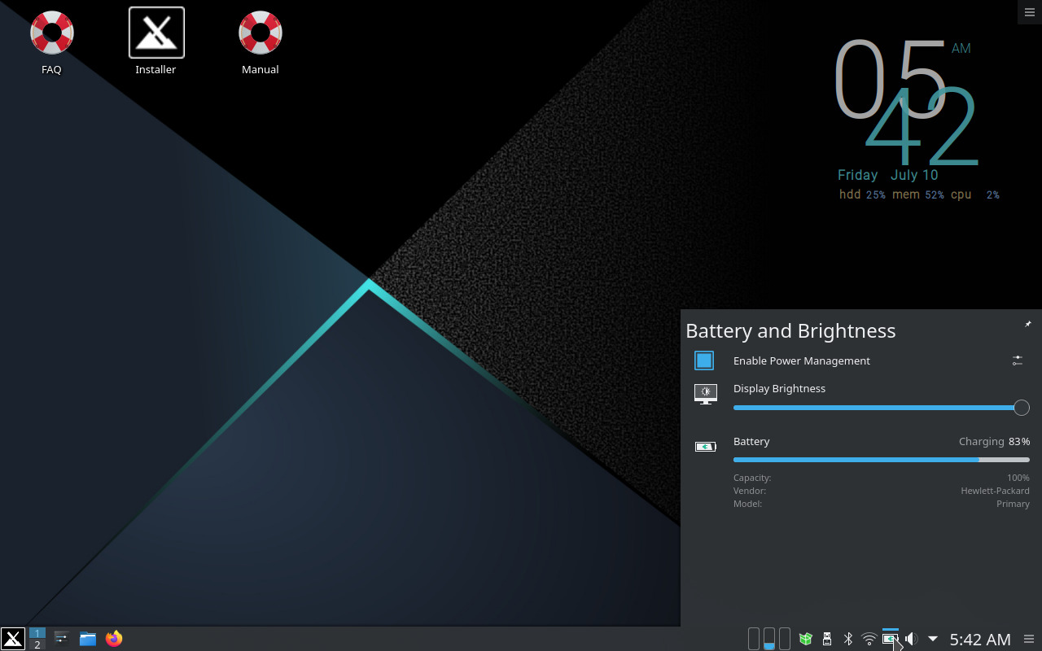Open the volume control in the tray

(911, 639)
